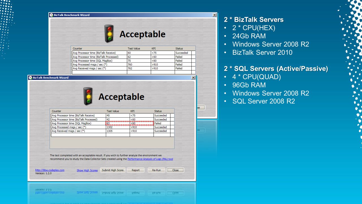
Task: Click the '2 * SQL Servers (Active/Passive)' slide heading
Action: pyautogui.click(x=276, y=69)
